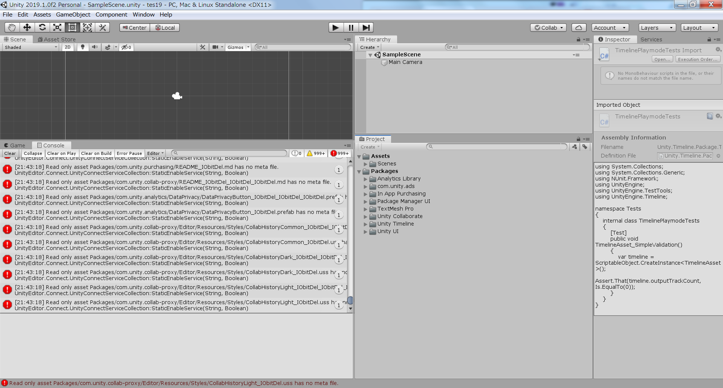This screenshot has height=388, width=723.
Task: Enable Error Pause in the Console
Action: tap(129, 153)
